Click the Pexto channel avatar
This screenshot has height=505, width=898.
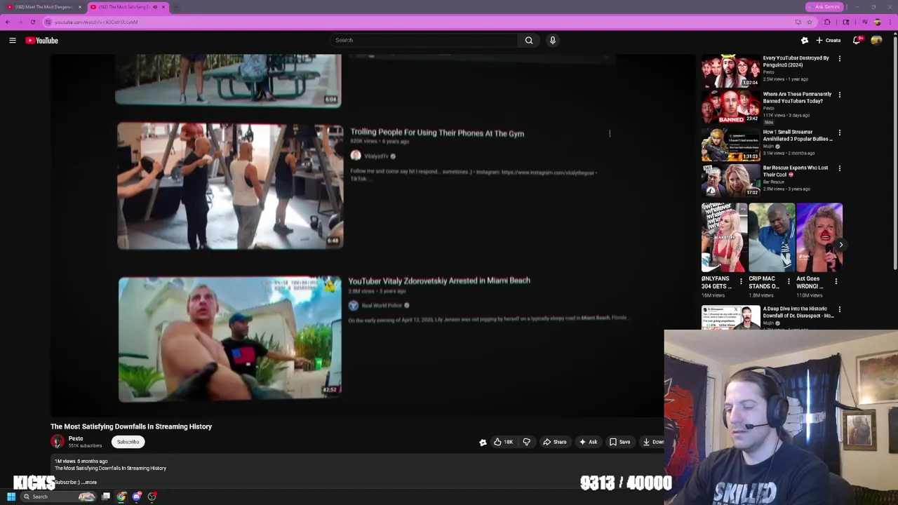[58, 441]
